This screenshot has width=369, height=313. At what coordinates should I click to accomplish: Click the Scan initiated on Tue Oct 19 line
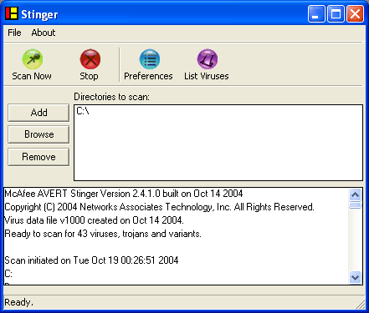[x=91, y=260]
